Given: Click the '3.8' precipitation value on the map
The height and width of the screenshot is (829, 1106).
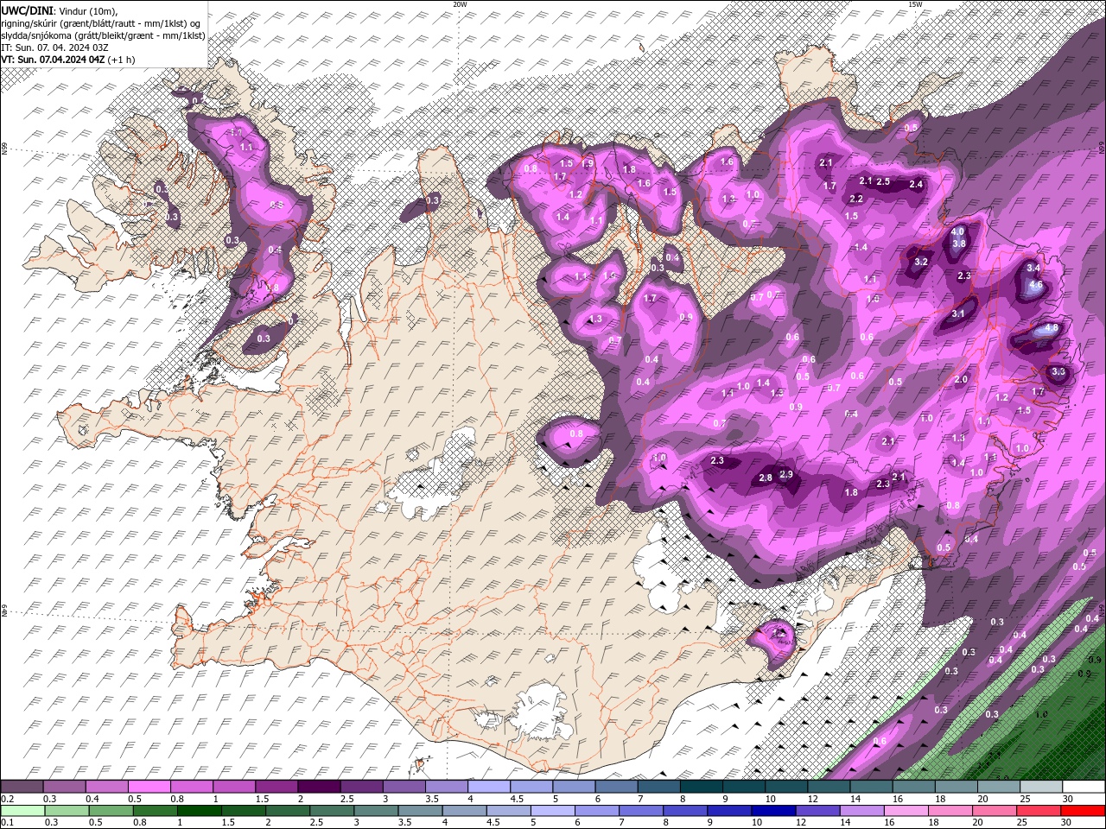Looking at the screenshot, I should (958, 244).
